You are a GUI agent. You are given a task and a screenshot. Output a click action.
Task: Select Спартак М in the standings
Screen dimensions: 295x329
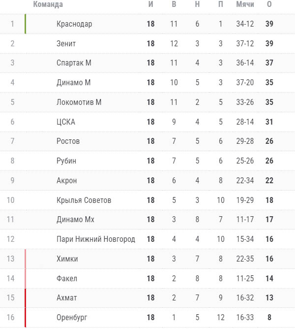point(74,63)
